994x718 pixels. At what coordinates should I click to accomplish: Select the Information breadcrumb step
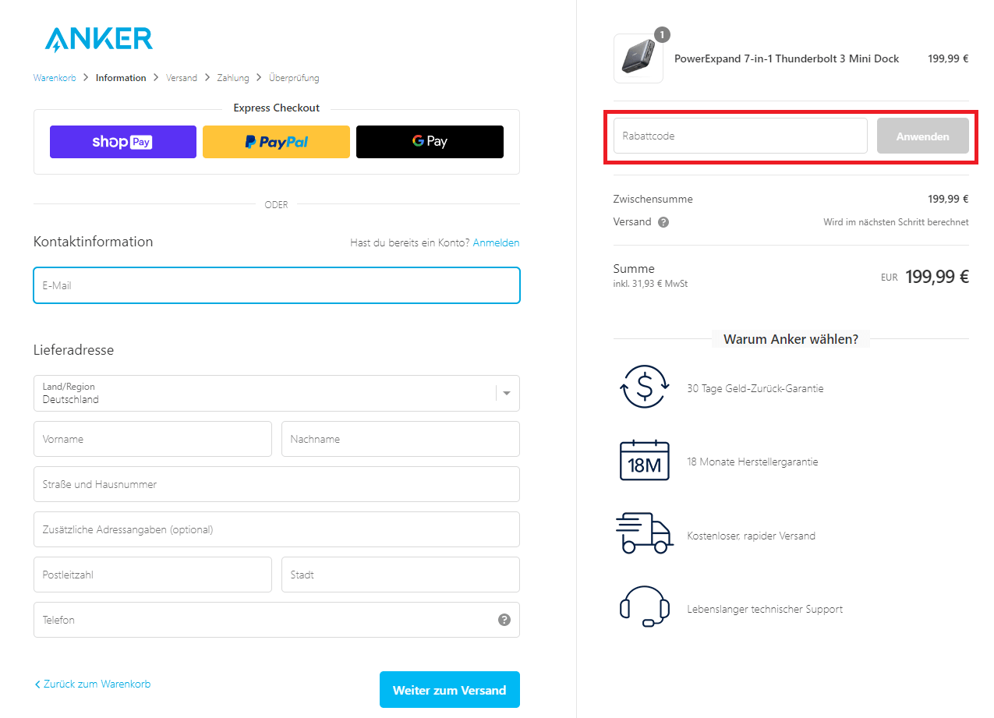point(121,78)
